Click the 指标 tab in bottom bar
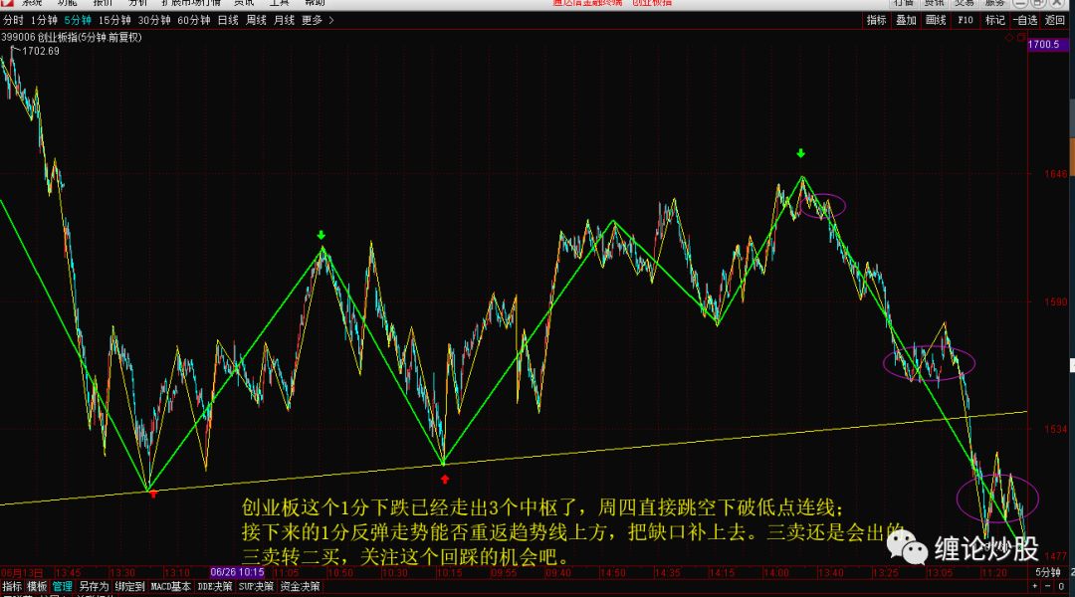The image size is (1075, 597). pos(12,587)
